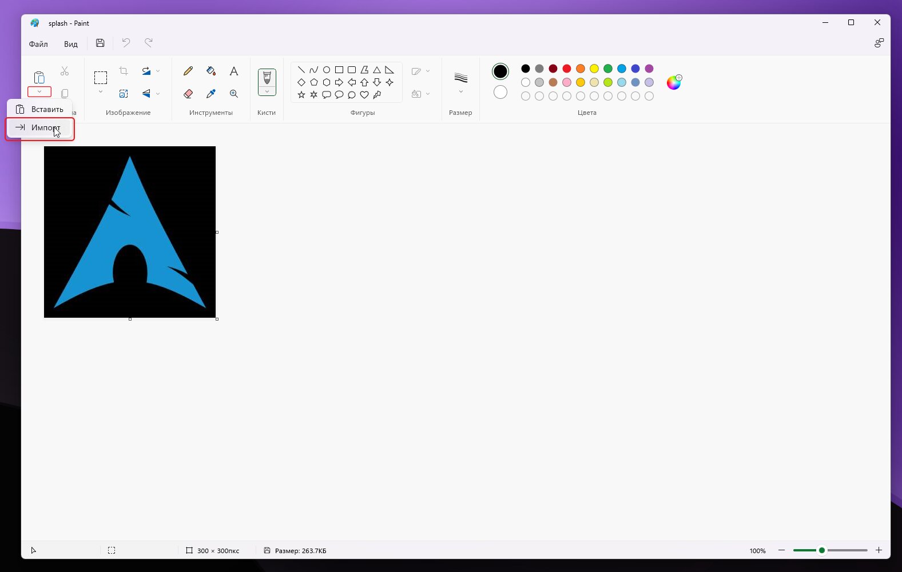902x572 pixels.
Task: Click the zoom in plus button
Action: point(879,550)
